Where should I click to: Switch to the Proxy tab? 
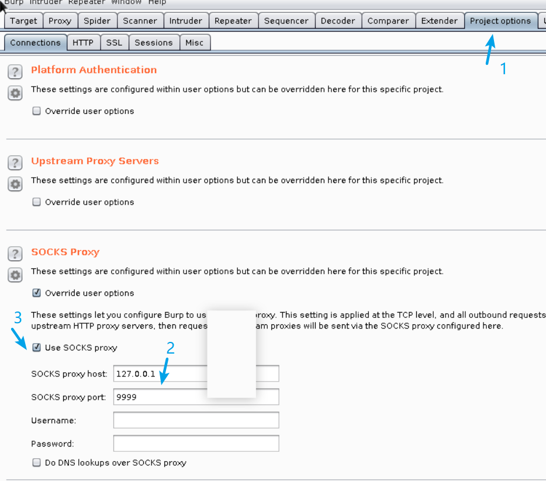(60, 21)
